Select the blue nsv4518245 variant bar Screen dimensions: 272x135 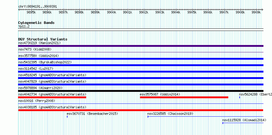pos(141,78)
